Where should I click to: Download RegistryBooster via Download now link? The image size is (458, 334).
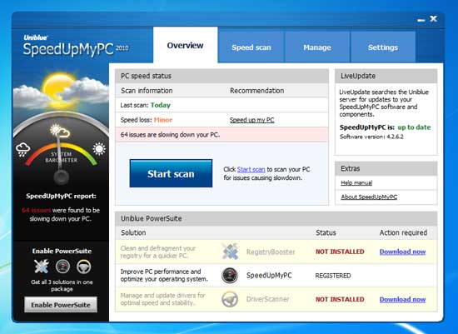click(x=402, y=252)
